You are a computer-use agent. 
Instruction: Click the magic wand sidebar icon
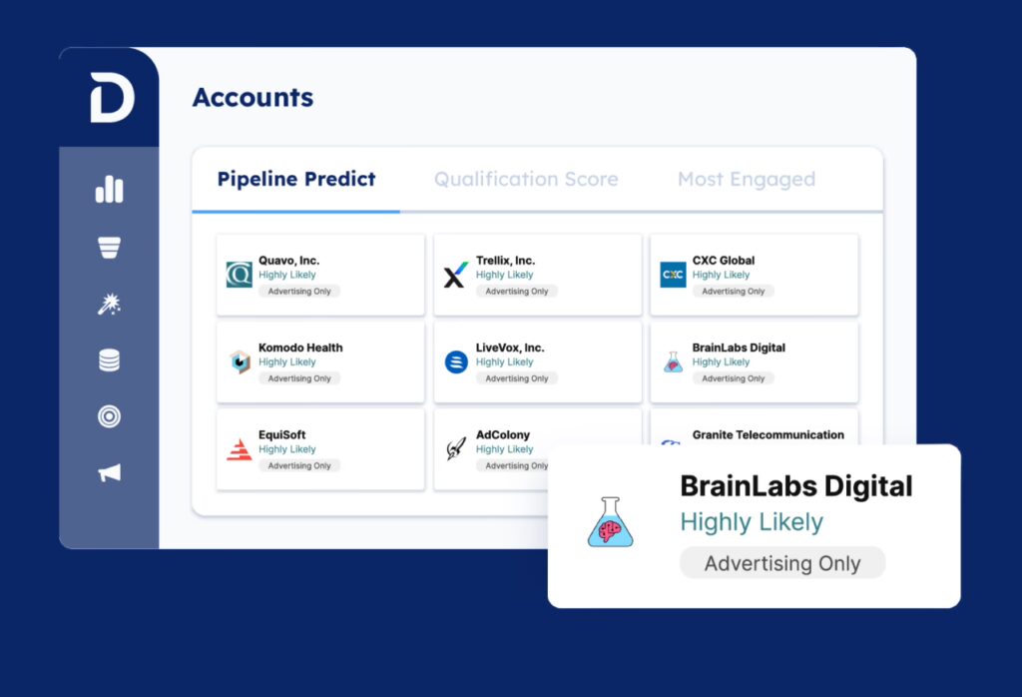tap(109, 305)
